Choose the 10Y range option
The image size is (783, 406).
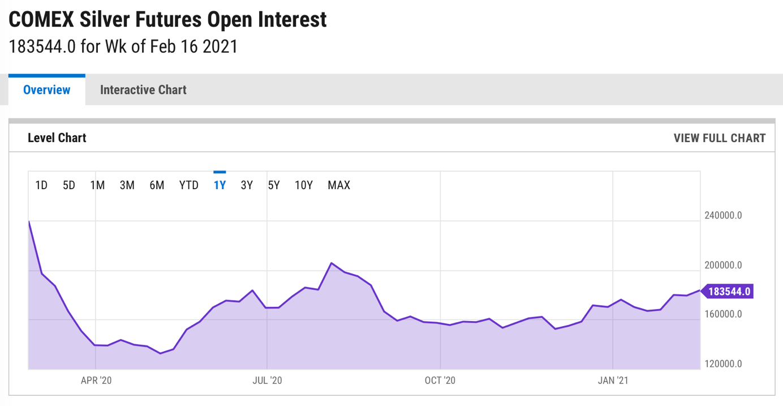pos(304,185)
